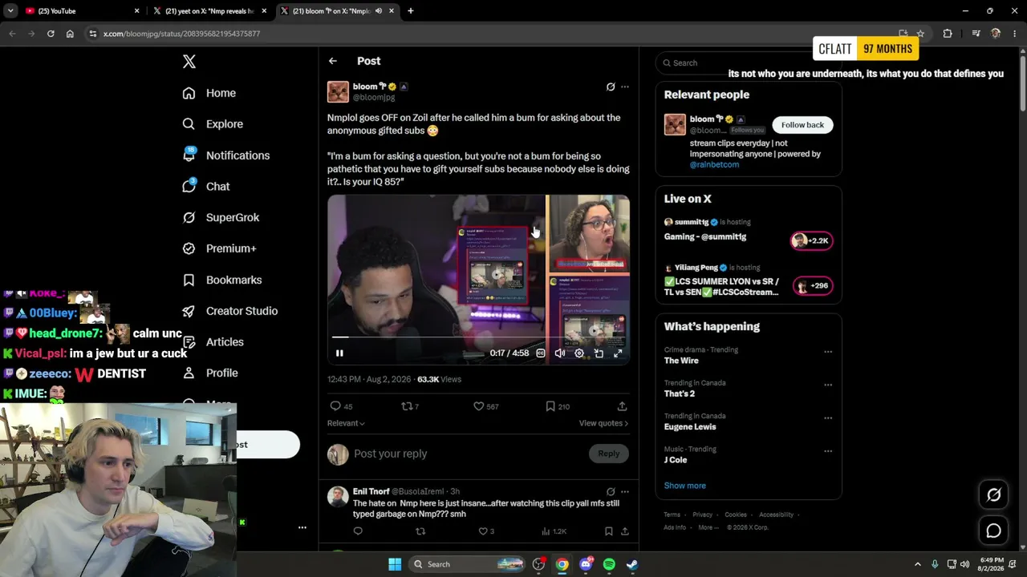Click Show more under What's happening
This screenshot has height=577, width=1027.
click(x=684, y=486)
